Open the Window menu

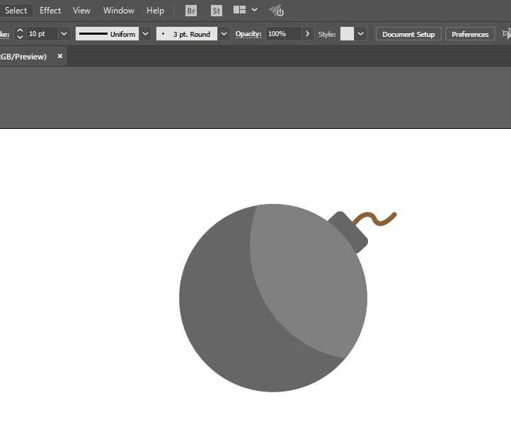click(x=119, y=11)
